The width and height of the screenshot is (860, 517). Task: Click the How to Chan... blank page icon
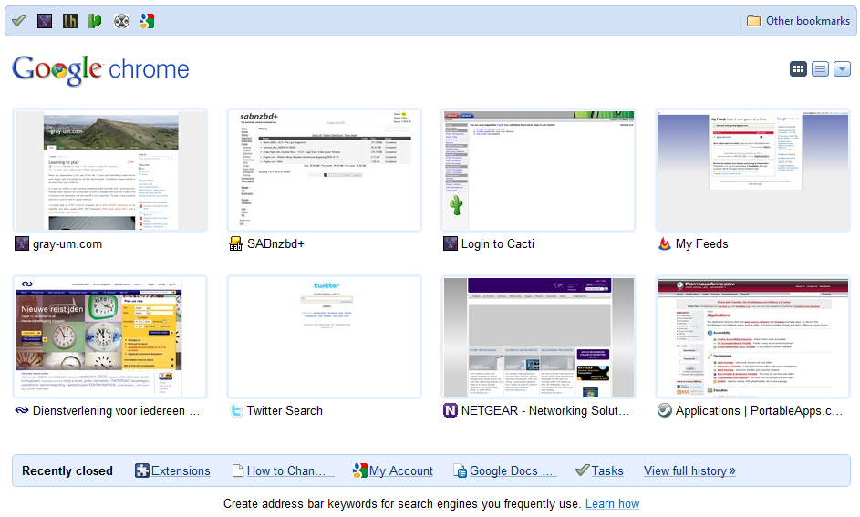click(237, 470)
